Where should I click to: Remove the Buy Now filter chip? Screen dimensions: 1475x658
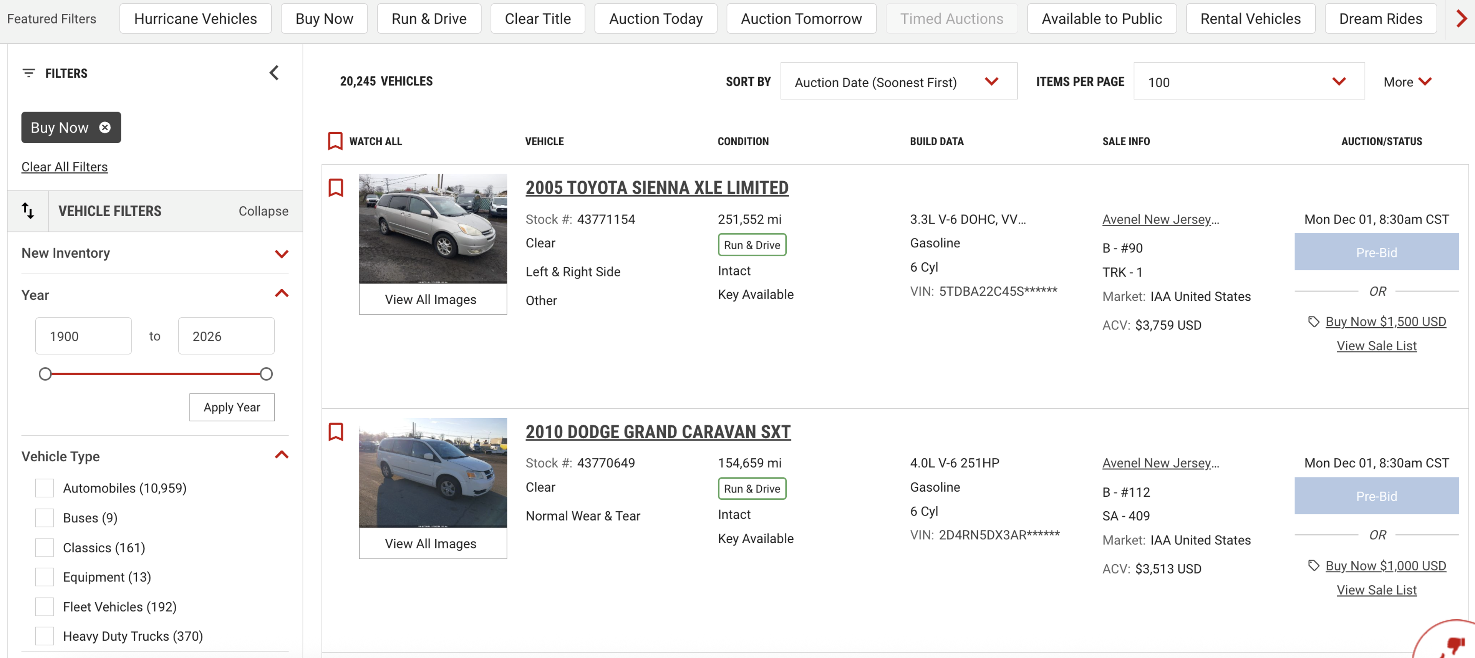[x=105, y=127]
